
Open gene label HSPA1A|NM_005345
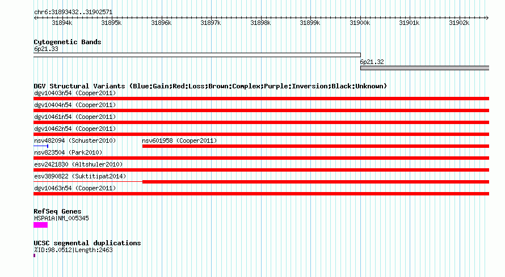point(61,219)
